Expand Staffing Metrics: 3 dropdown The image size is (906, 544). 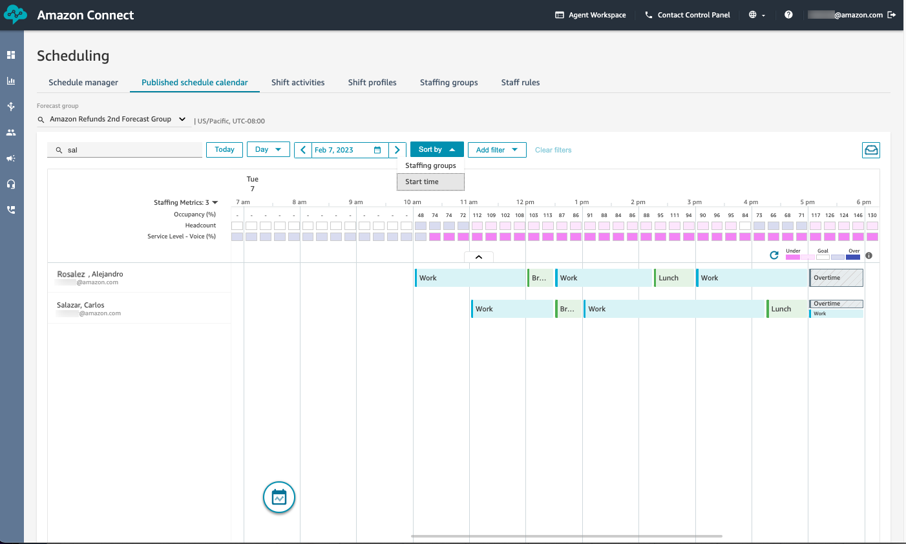(x=186, y=202)
